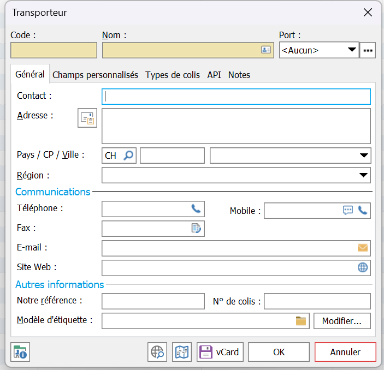
Task: Click the phone icon in Téléphone field
Action: click(x=196, y=209)
